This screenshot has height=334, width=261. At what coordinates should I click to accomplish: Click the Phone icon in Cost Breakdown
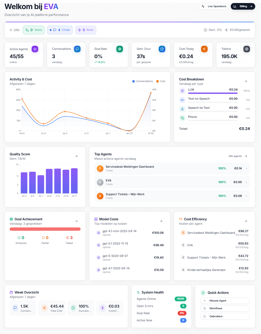(182, 118)
